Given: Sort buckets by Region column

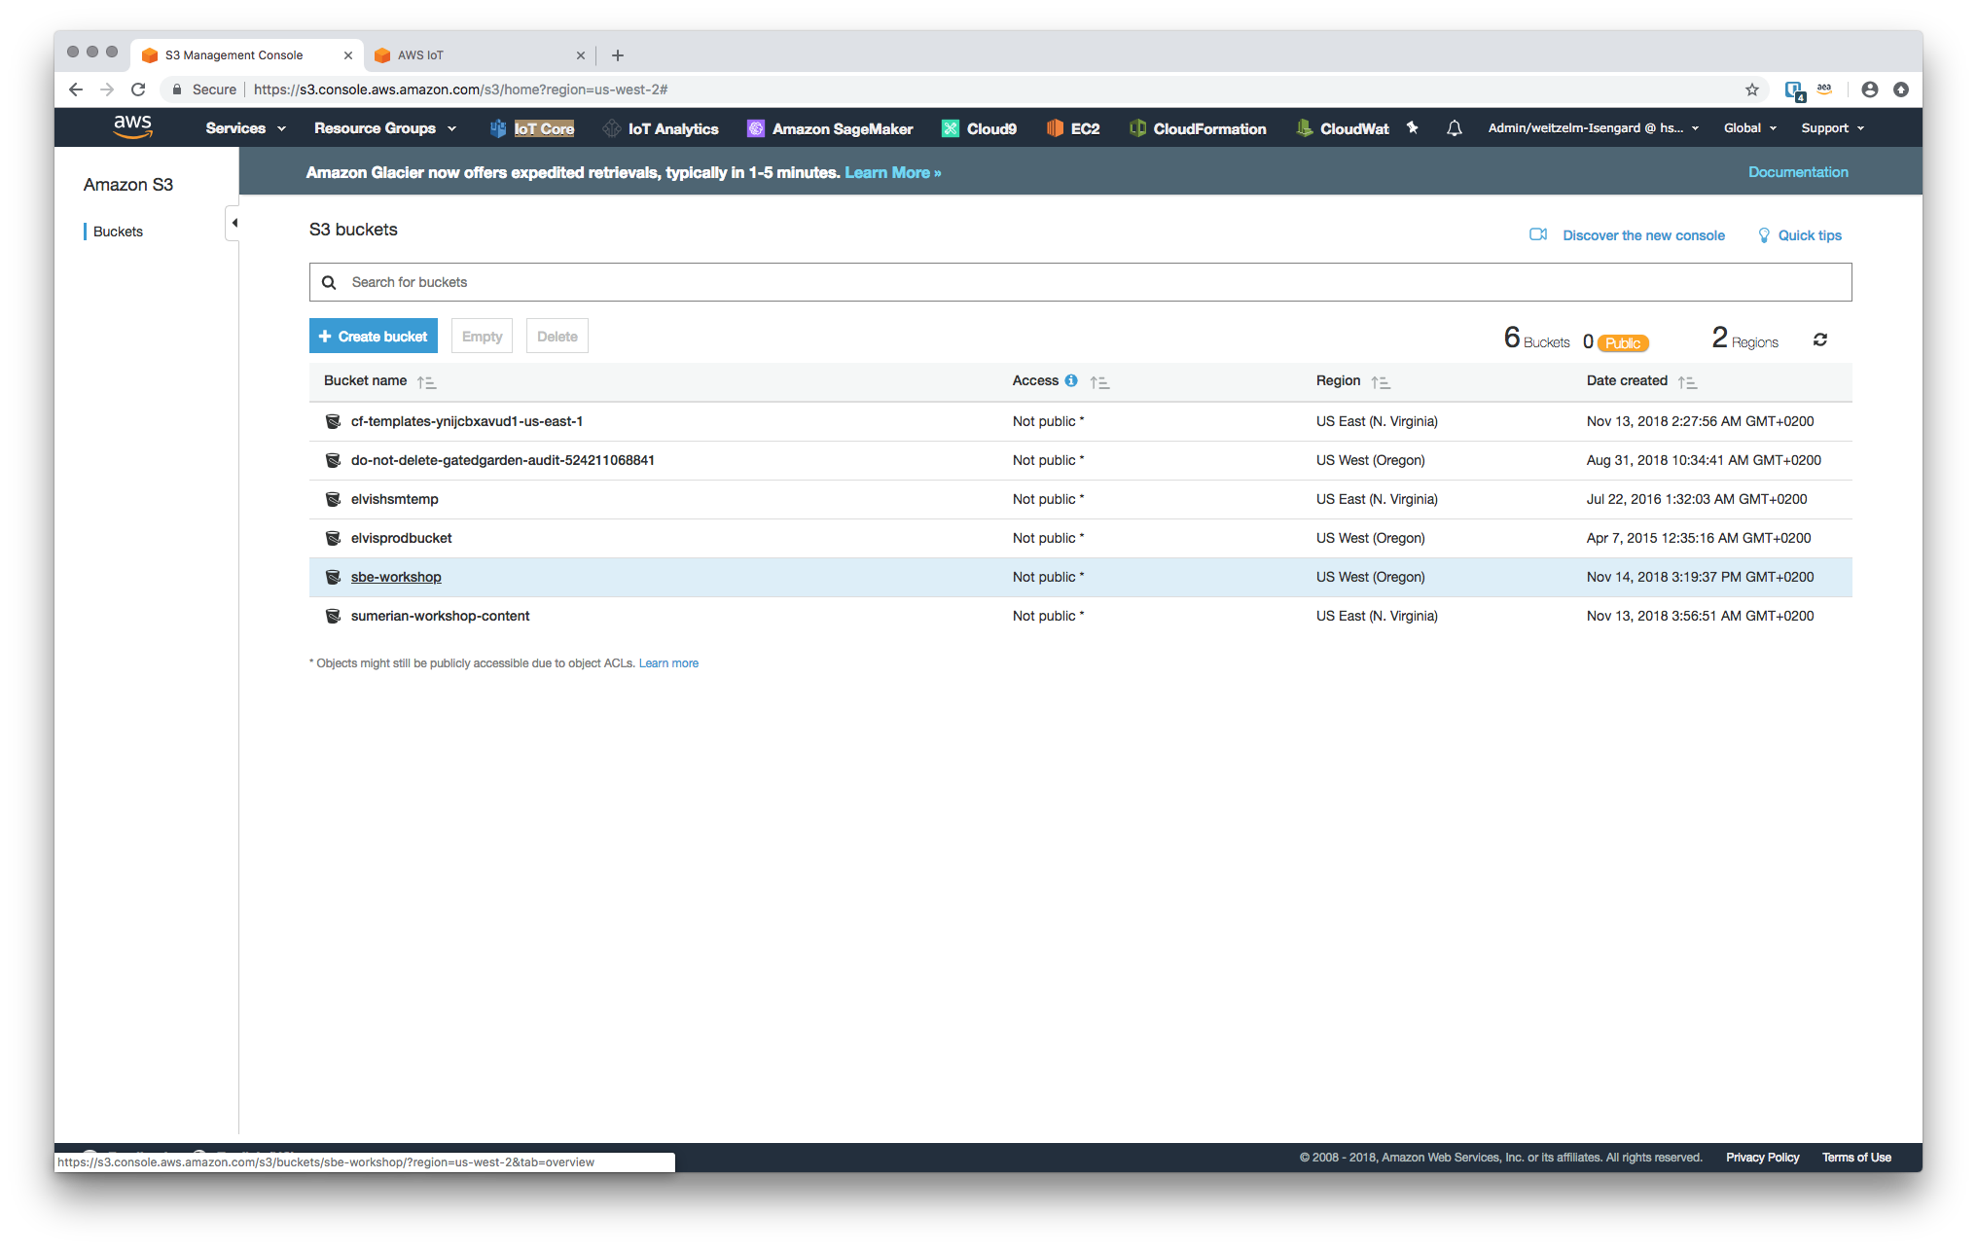Looking at the screenshot, I should [x=1381, y=382].
